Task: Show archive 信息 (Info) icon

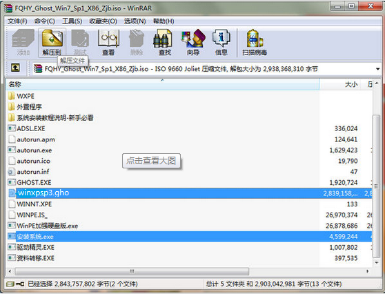Action: click(221, 38)
